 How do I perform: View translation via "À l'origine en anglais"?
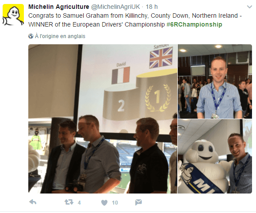pyautogui.click(x=60, y=36)
